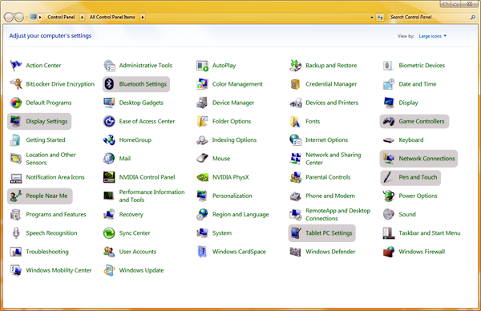481x311 pixels.
Task: Open the Power Options battery icon
Action: [388, 196]
